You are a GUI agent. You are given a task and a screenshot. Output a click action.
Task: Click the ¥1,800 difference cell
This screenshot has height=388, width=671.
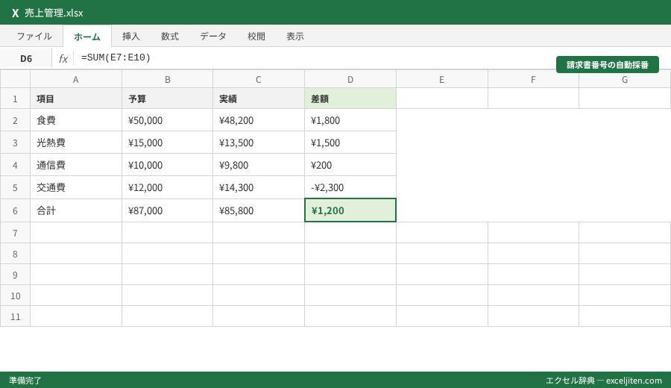tap(350, 120)
